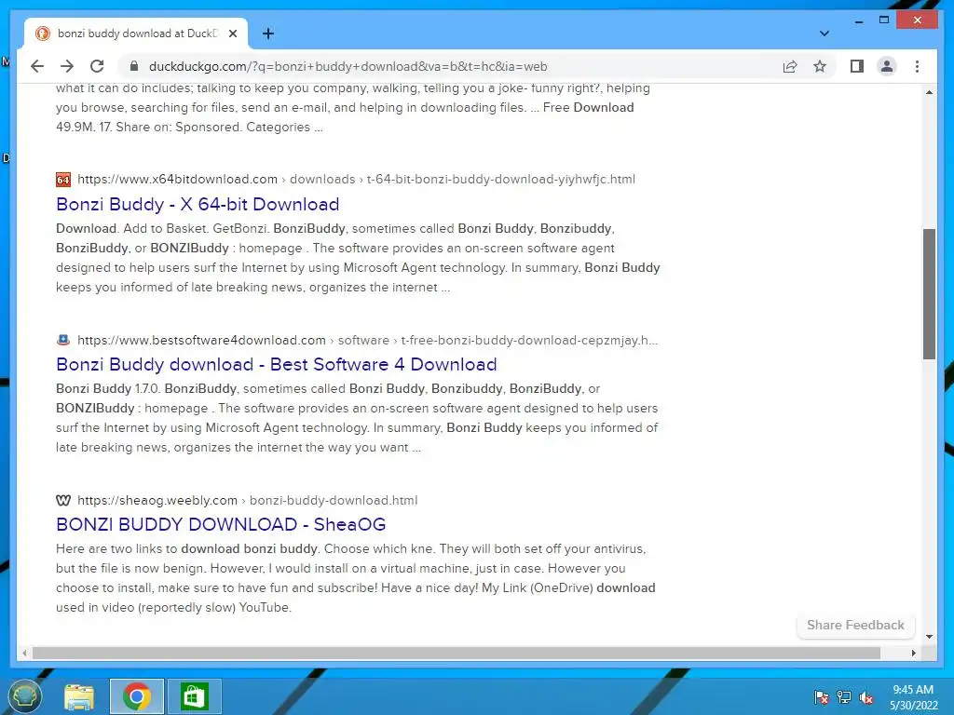Open Chrome profile avatar menu
This screenshot has height=715, width=954.
point(887,66)
